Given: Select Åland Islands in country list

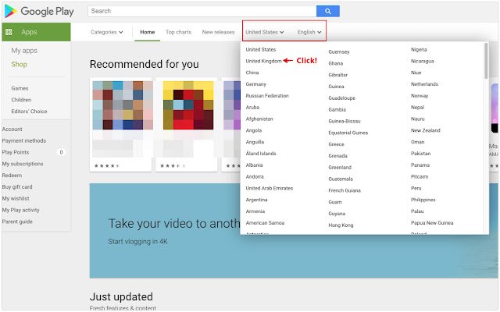Looking at the screenshot, I should pyautogui.click(x=260, y=154).
